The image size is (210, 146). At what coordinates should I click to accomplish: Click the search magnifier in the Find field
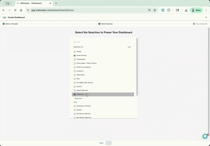(75, 42)
